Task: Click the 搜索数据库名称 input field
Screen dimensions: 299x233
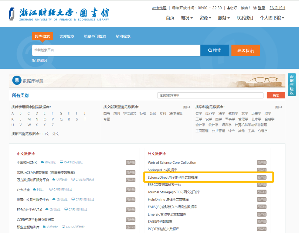Action: pos(210,95)
